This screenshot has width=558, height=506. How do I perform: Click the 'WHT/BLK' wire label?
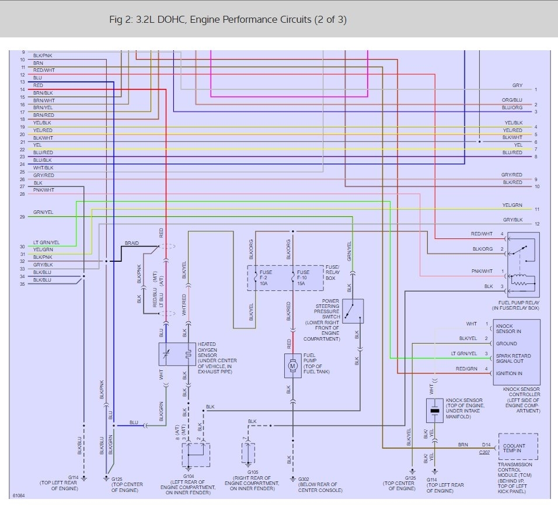pyautogui.click(x=43, y=168)
